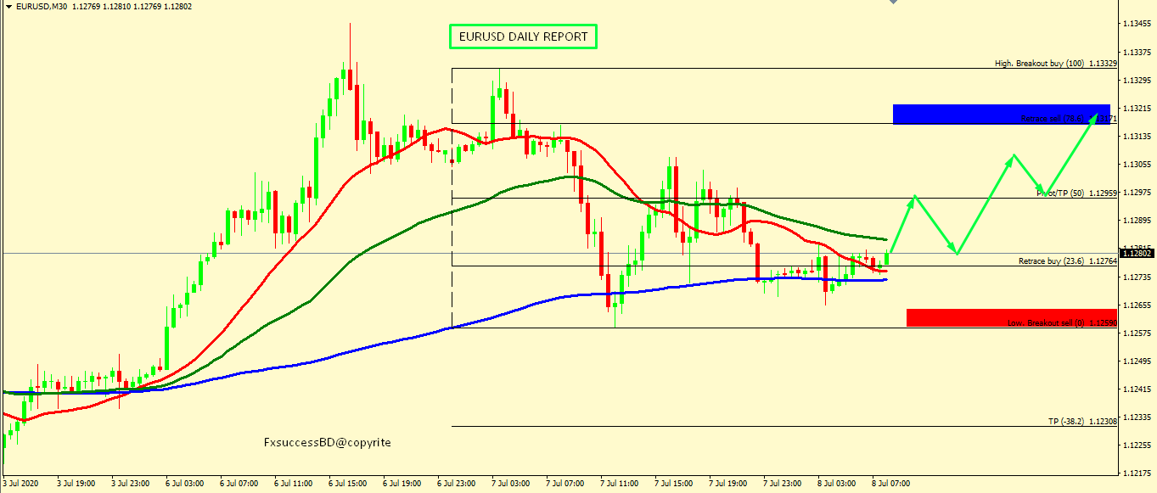
Task: Click the Pivot/TP (50) level label
Action: pyautogui.click(x=1073, y=193)
